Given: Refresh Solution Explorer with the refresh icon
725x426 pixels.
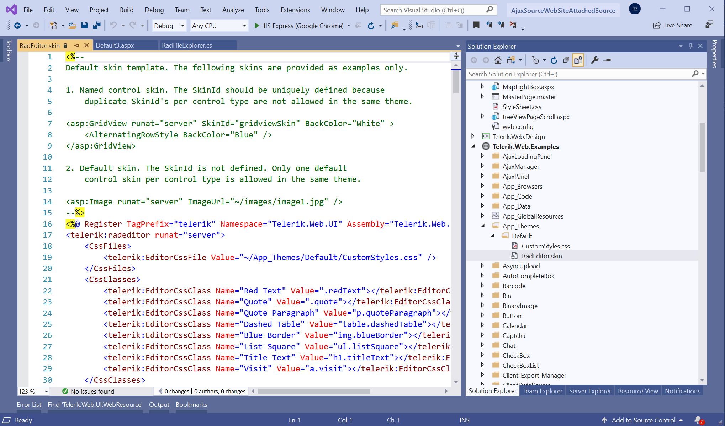Looking at the screenshot, I should point(554,60).
